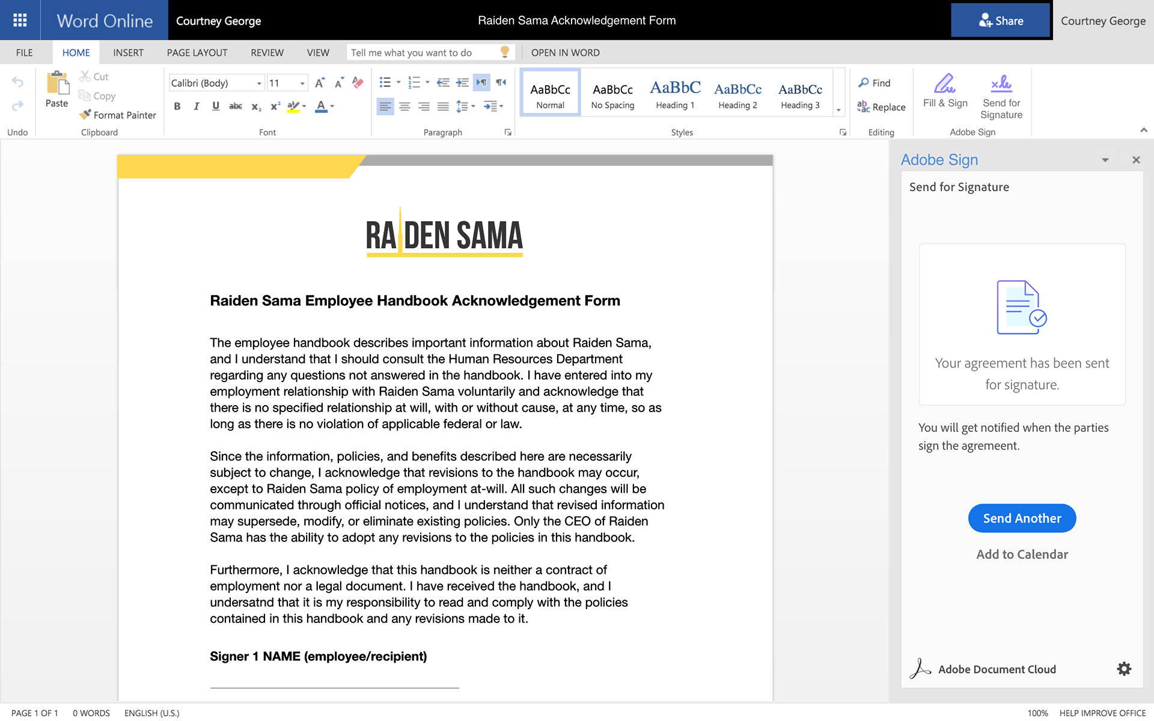Apply subscript formatting
Image resolution: width=1154 pixels, height=721 pixels.
tap(256, 106)
